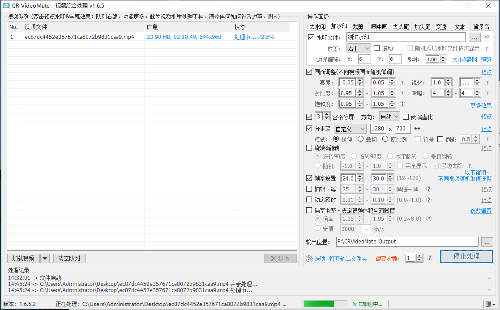The image size is (500, 310).
Task: Enable the 动态缩放 checkbox
Action: pyautogui.click(x=309, y=200)
